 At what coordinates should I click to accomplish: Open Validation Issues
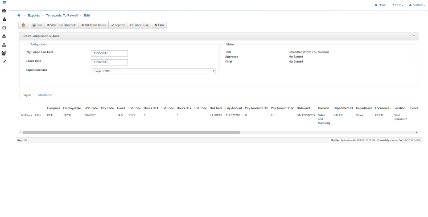(x=94, y=25)
